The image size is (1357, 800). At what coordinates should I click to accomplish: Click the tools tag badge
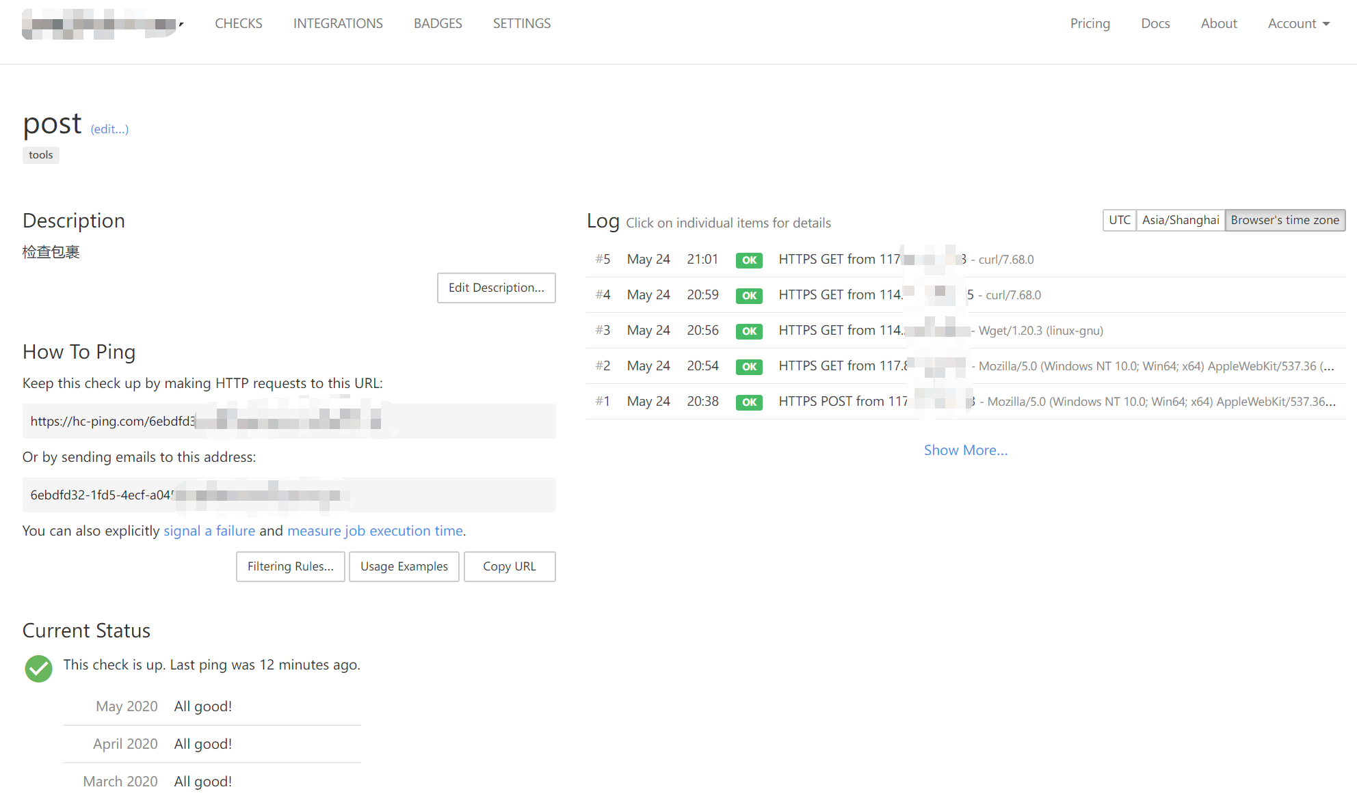pos(41,155)
